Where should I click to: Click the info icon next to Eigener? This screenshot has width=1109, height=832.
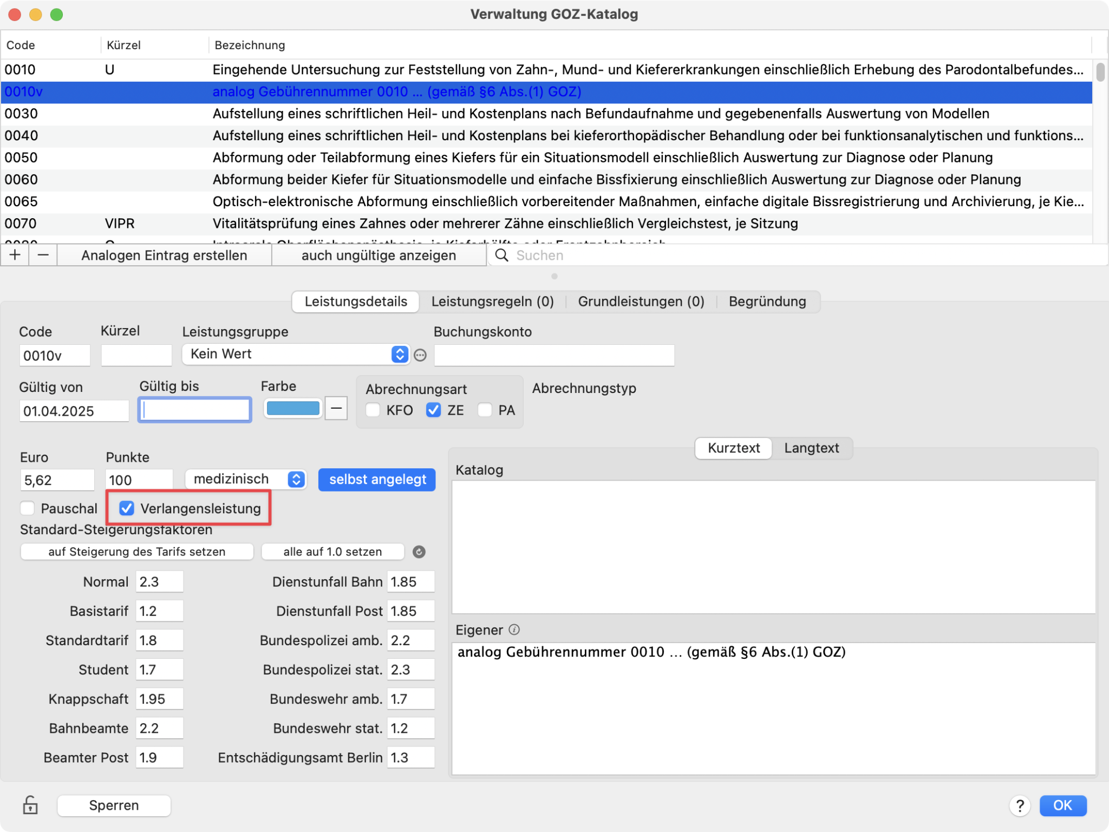[x=514, y=630]
